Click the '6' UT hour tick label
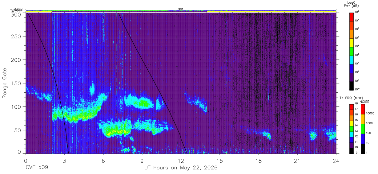The width and height of the screenshot is (378, 174). pos(103,160)
